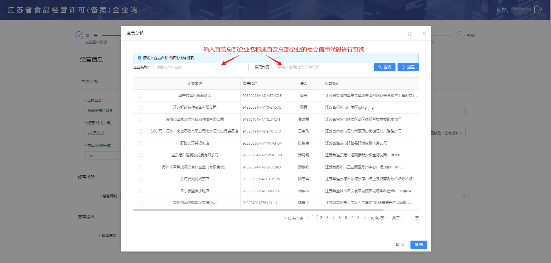Maximize the 直营总部 dialog with fullscreen icon
551x263 pixels.
pyautogui.click(x=409, y=34)
